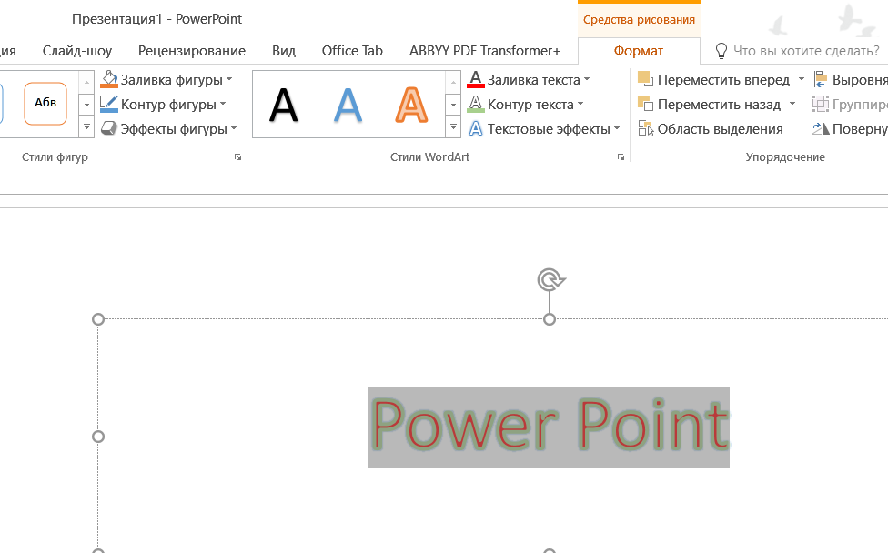Expand Заливка фигуры dropdown arrow
This screenshot has height=553, width=888.
(x=229, y=80)
